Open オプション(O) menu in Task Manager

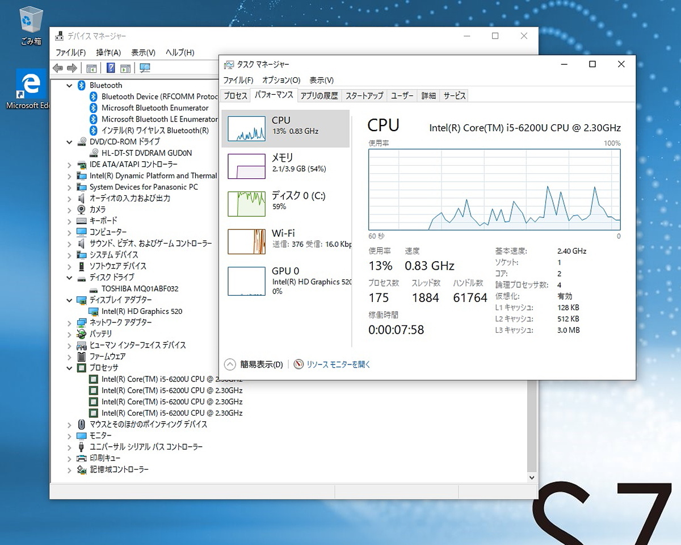[281, 80]
